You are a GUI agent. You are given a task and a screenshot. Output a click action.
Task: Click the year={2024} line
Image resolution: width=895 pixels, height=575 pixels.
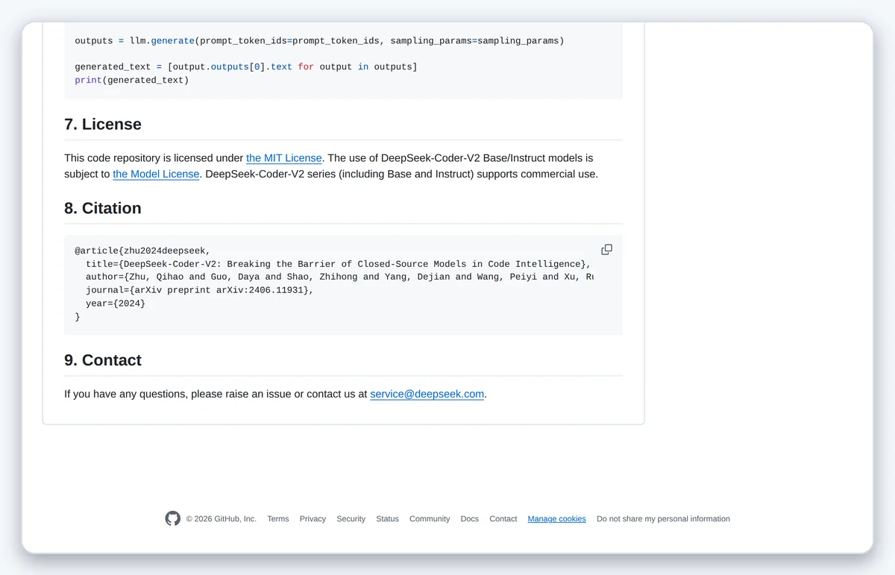click(116, 304)
